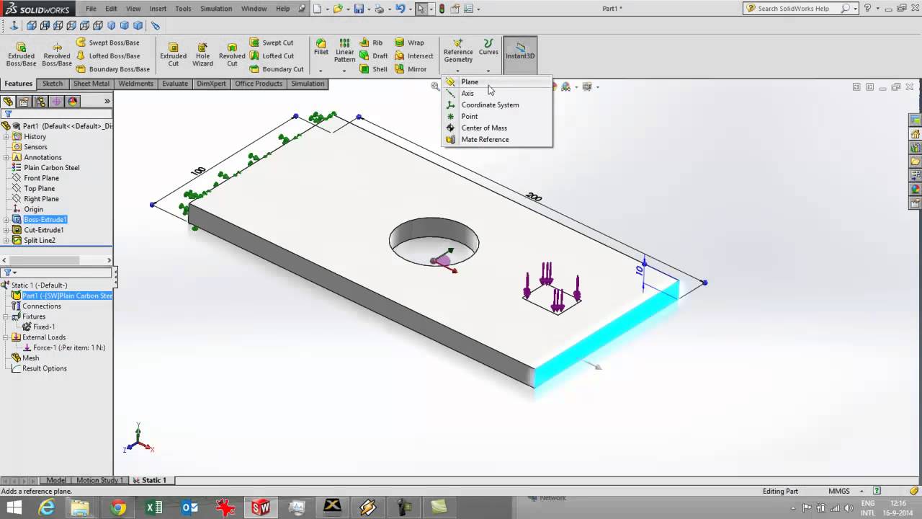The width and height of the screenshot is (922, 519).
Task: Expand the hidden feature panel tabs chevron
Action: tap(107, 101)
